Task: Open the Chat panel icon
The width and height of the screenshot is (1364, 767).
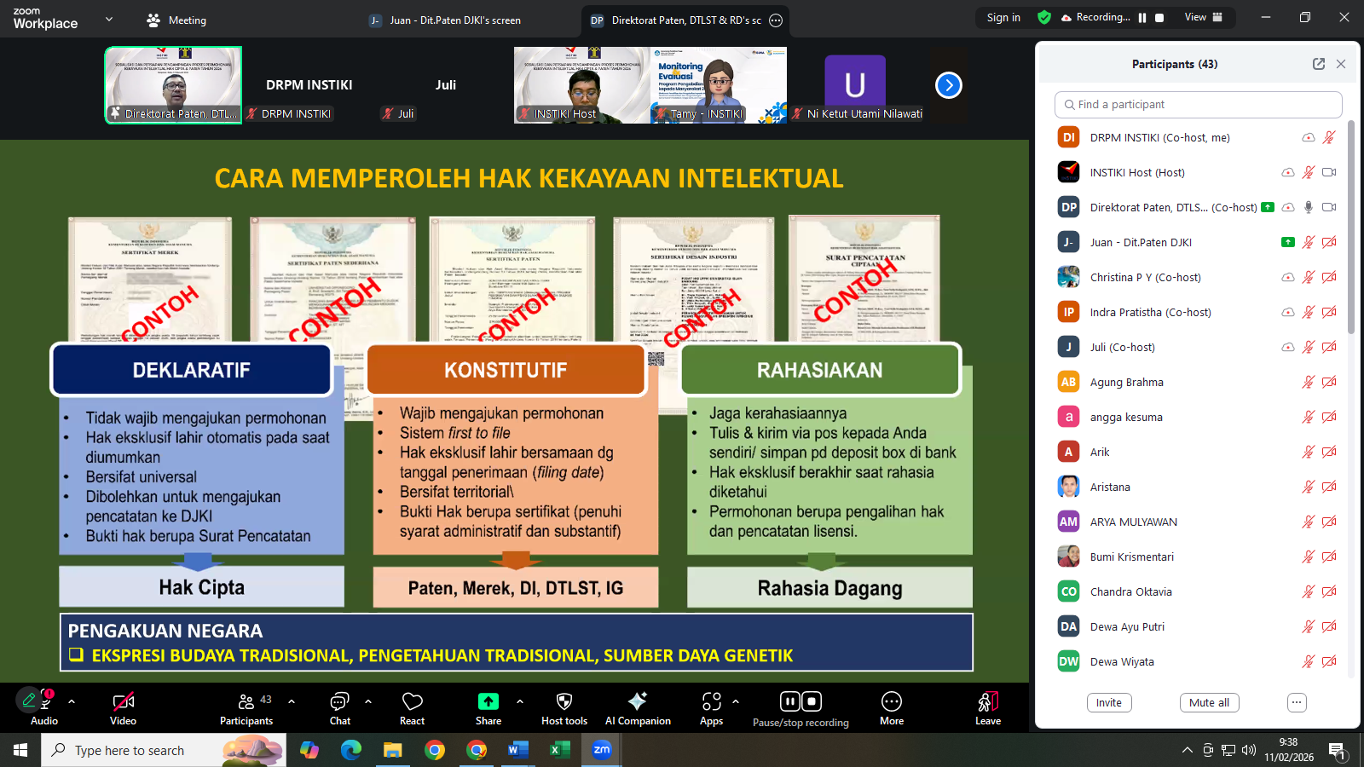Action: tap(339, 701)
